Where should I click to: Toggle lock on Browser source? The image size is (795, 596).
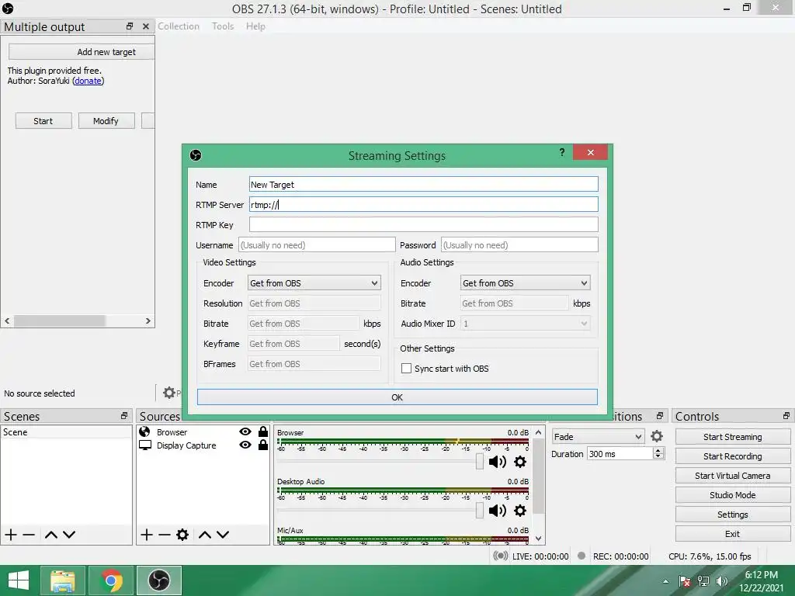[x=263, y=431]
